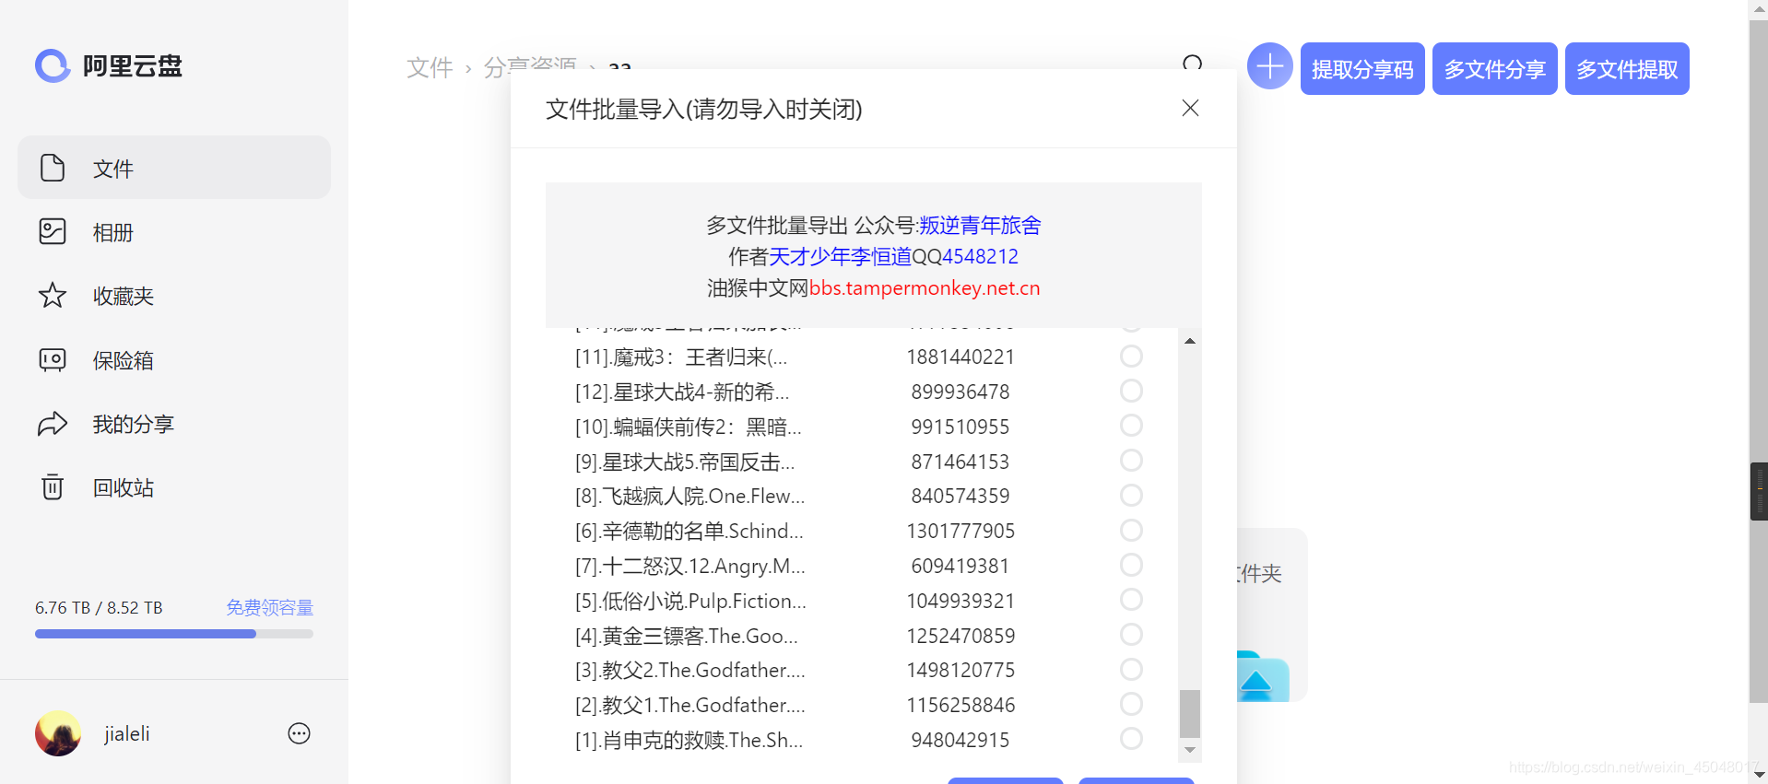Click file name [8].飞越疯人院.One.Flew...
Screen dimensions: 1768x784
pyautogui.click(x=690, y=496)
